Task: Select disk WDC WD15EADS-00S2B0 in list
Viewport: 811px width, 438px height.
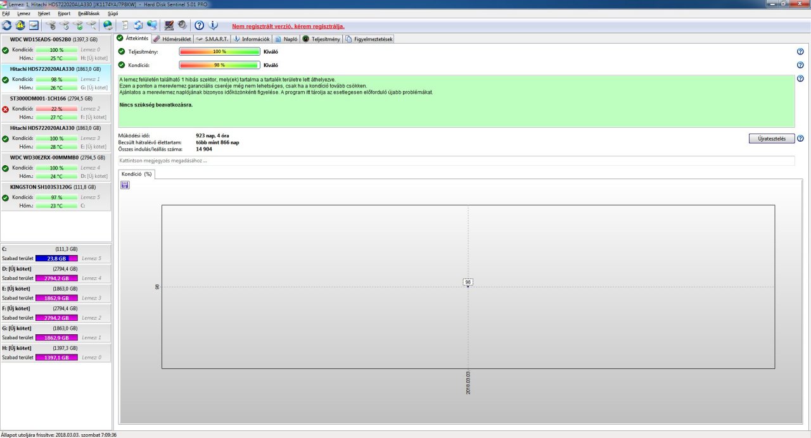Action: 56,49
